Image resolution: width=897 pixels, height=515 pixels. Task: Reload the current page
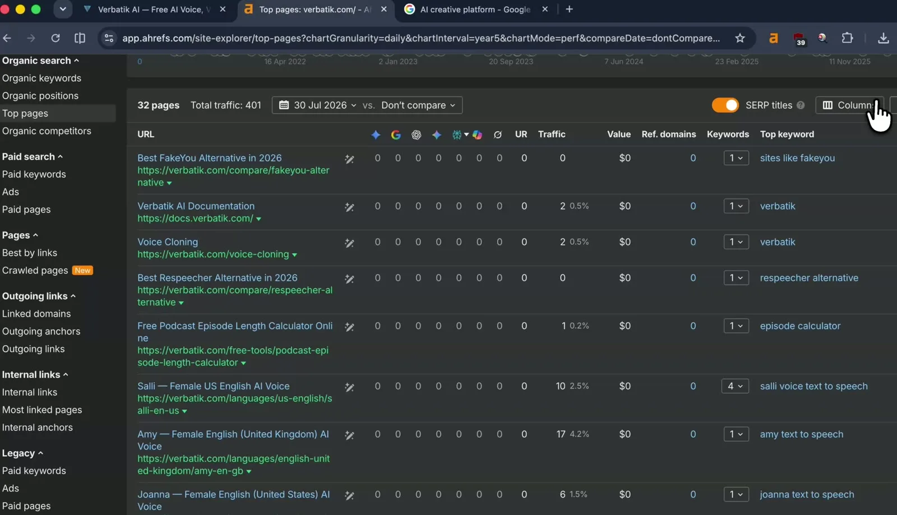(x=56, y=38)
